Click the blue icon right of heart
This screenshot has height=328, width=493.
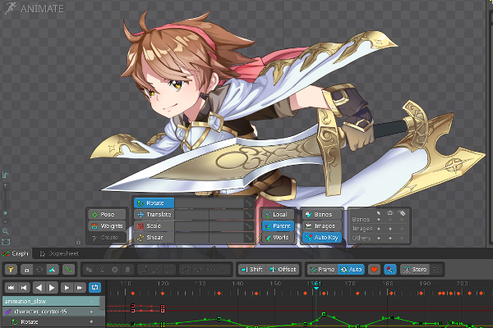(389, 270)
